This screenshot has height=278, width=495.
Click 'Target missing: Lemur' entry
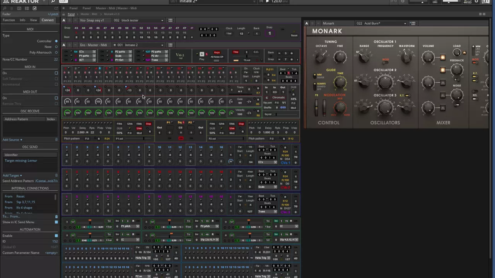pyautogui.click(x=21, y=161)
